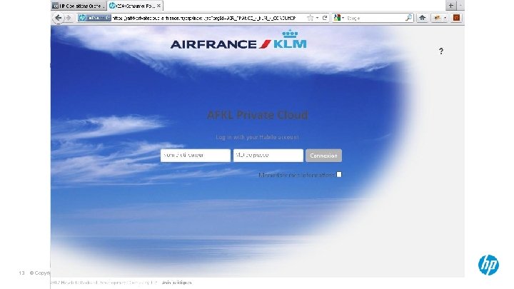The height and width of the screenshot is (289, 514).
Task: Click the user name input field
Action: click(196, 156)
